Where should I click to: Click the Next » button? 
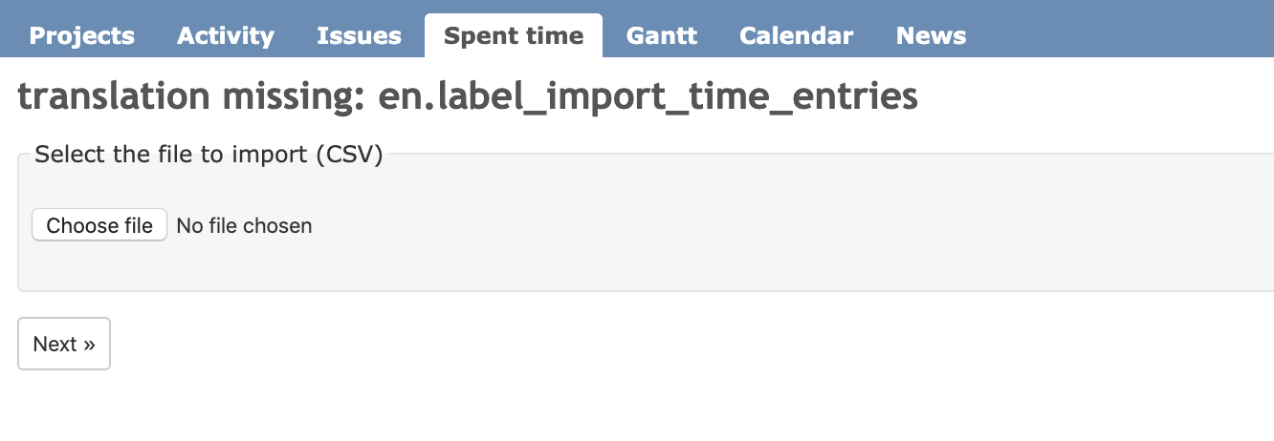tap(64, 344)
